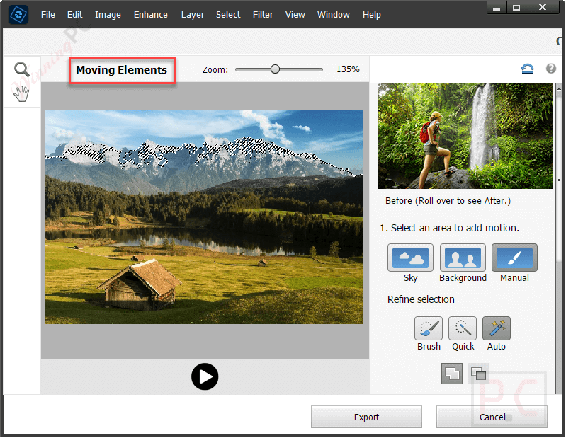
Task: Maximize the application window
Action: pyautogui.click(x=516, y=8)
